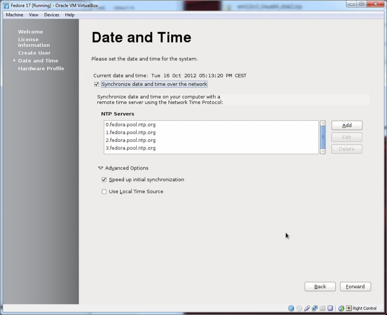Open the Devices menu
The height and width of the screenshot is (315, 387).
(x=51, y=15)
